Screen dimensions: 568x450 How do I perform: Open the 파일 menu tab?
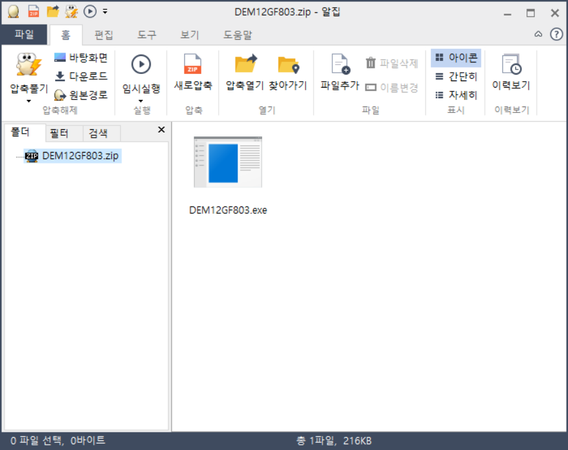[x=24, y=35]
